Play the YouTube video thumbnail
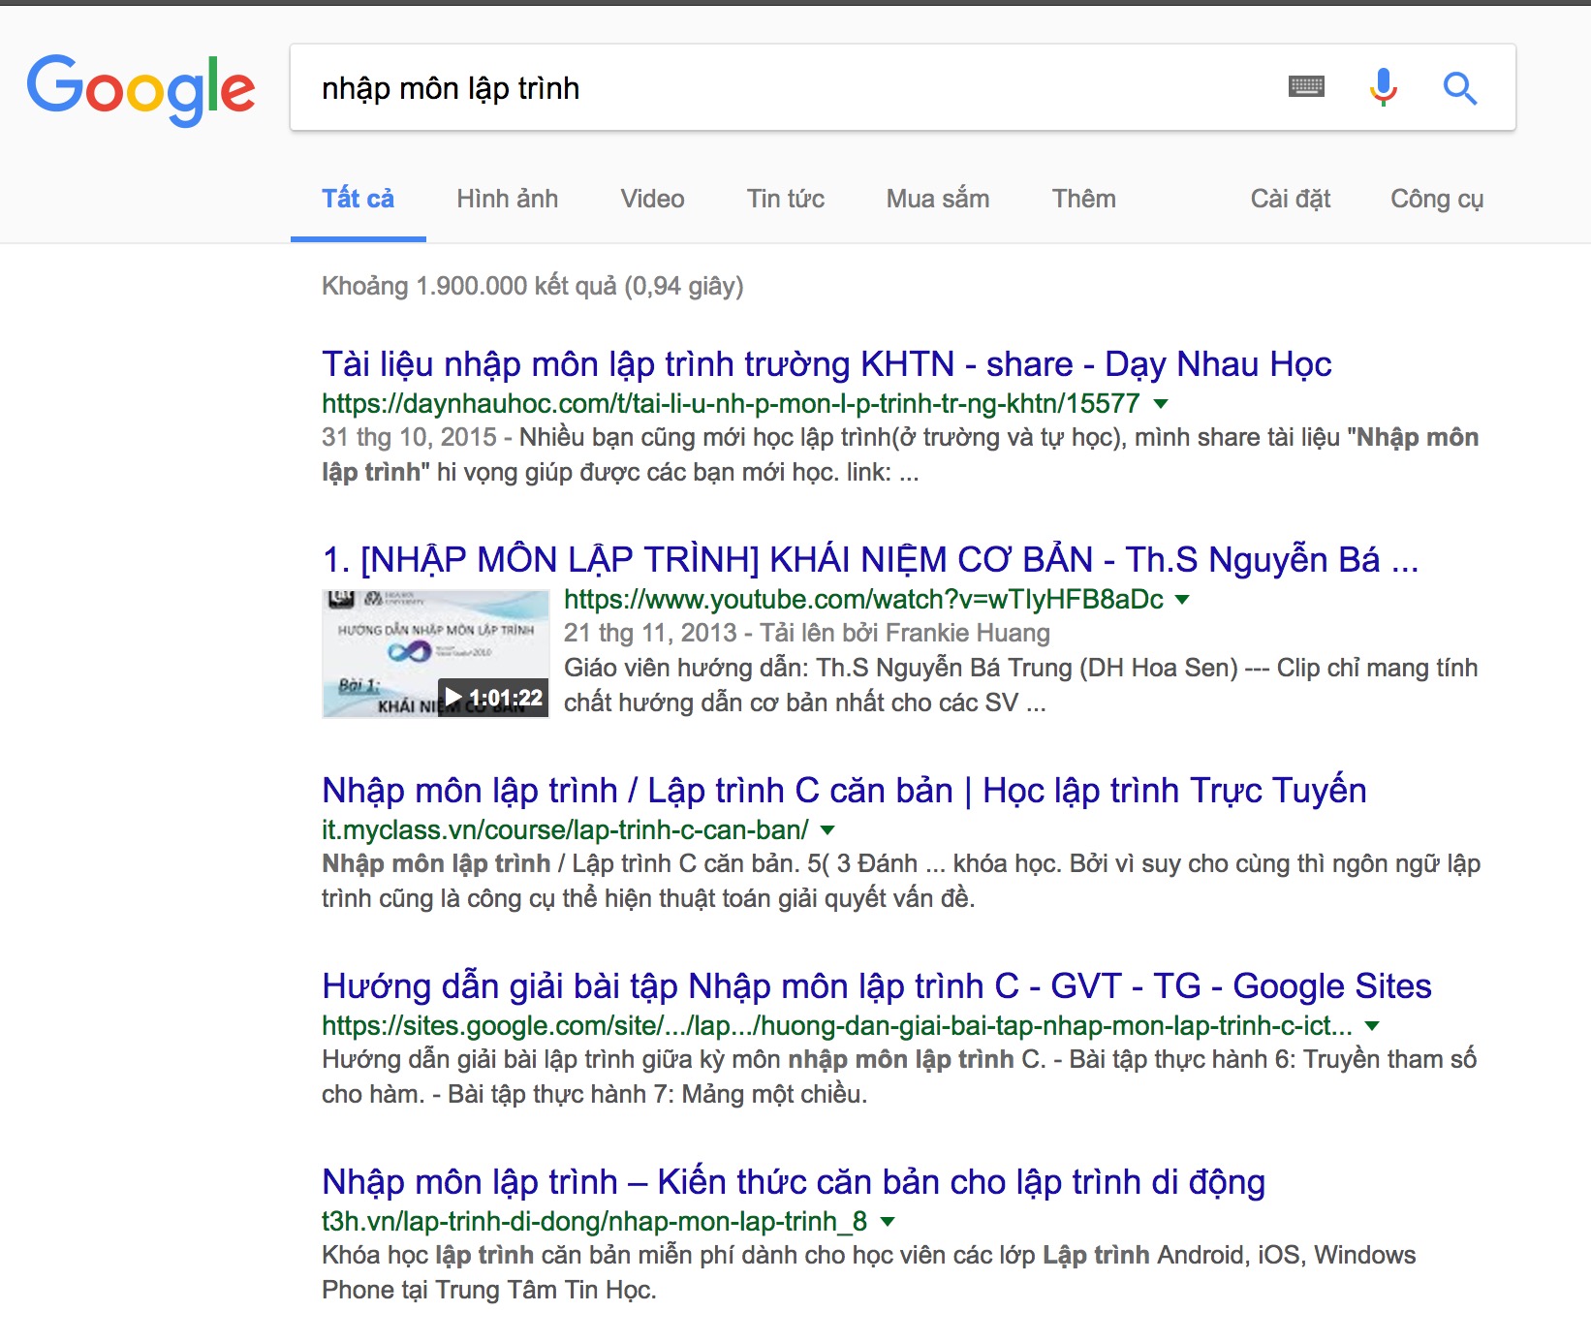 click(x=435, y=654)
